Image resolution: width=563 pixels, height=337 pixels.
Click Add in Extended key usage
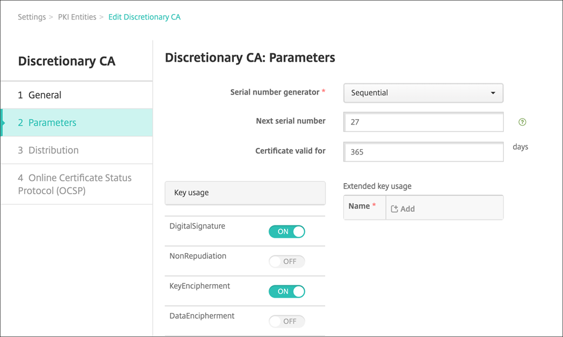pyautogui.click(x=407, y=209)
